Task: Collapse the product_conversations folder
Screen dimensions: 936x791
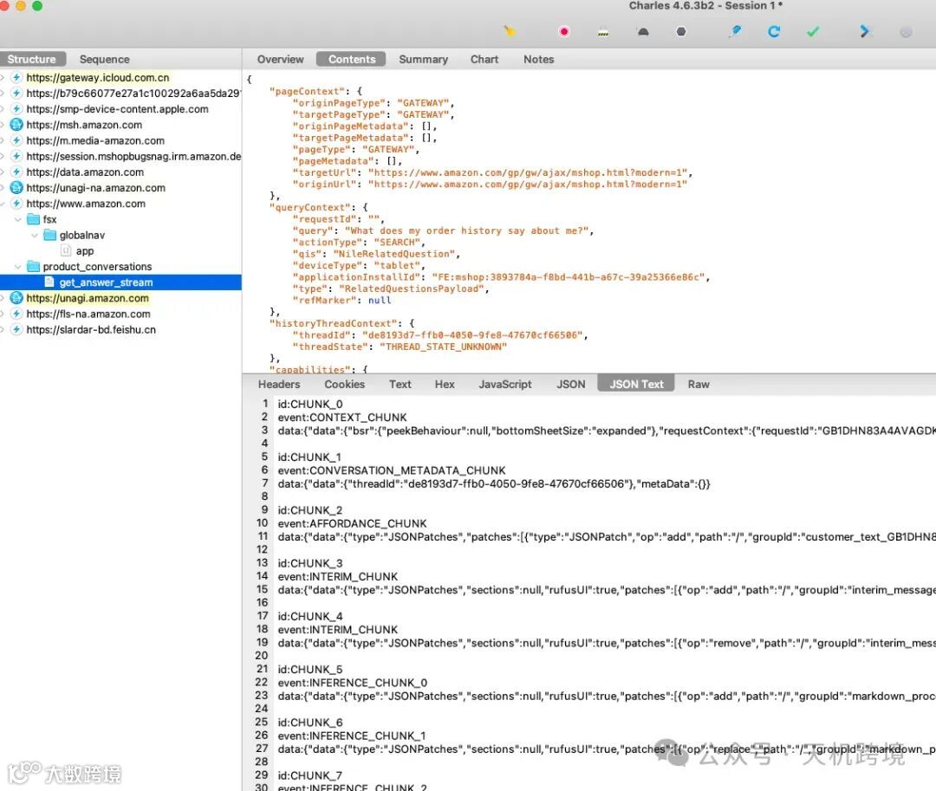Action: click(x=19, y=267)
